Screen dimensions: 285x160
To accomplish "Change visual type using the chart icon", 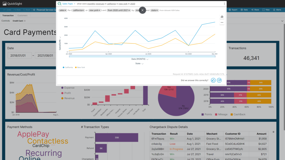I will tap(222, 16).
